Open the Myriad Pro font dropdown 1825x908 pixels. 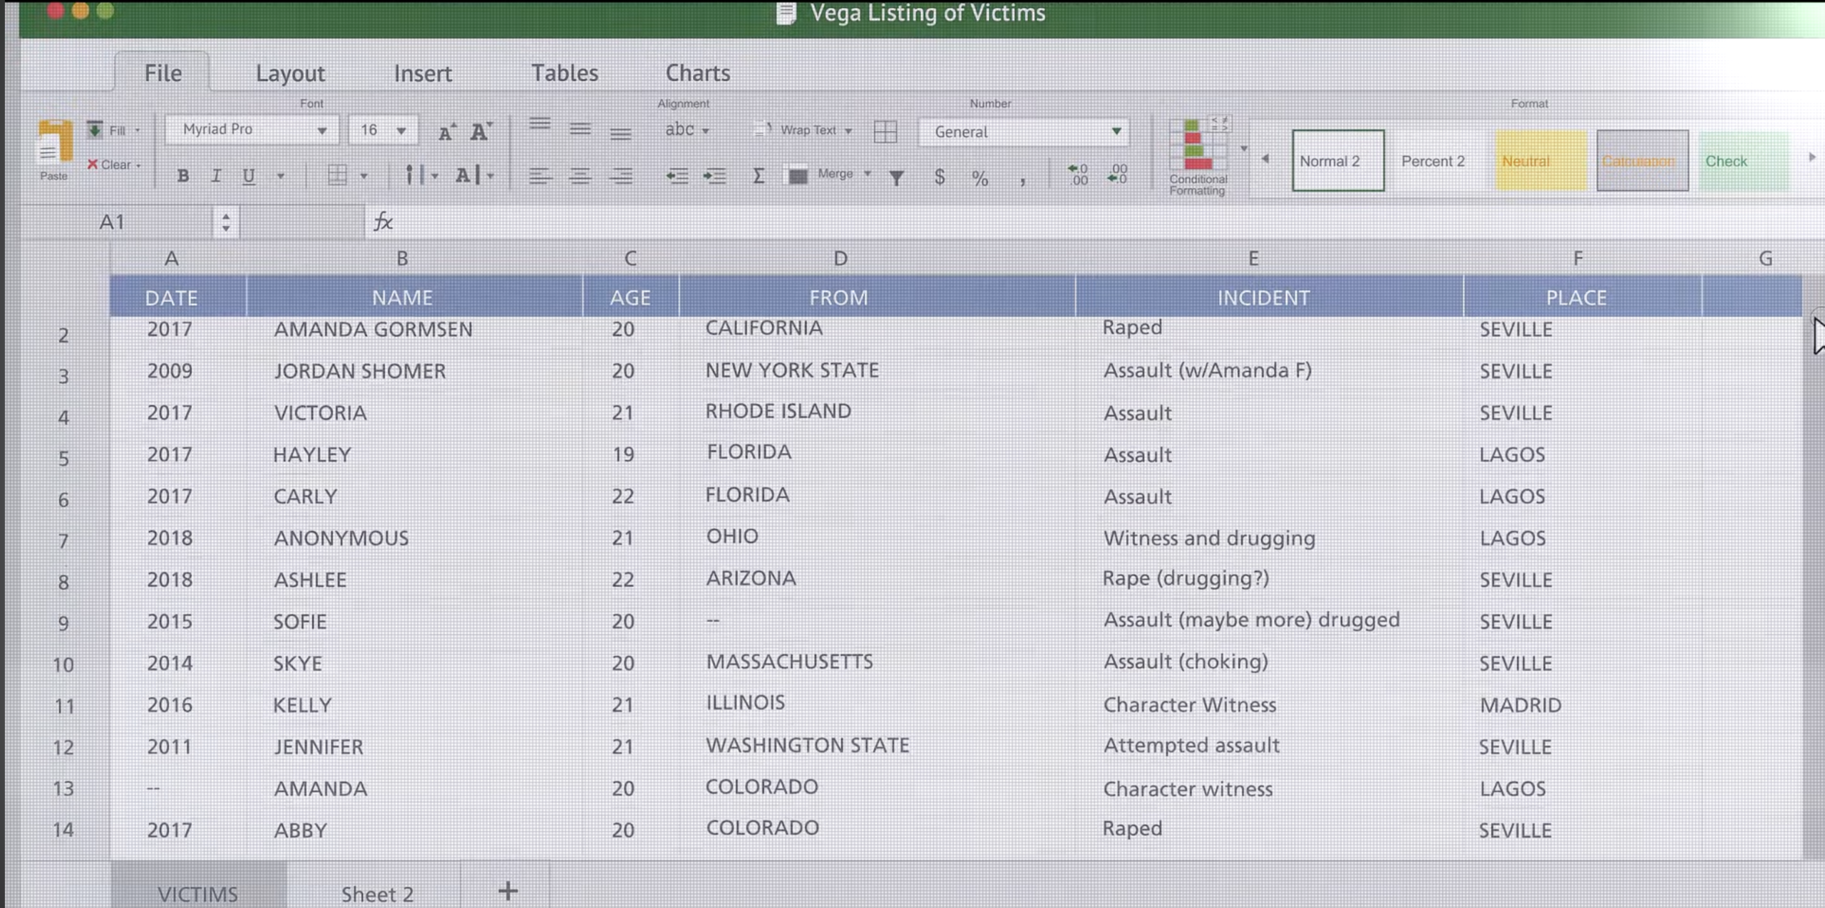322,130
